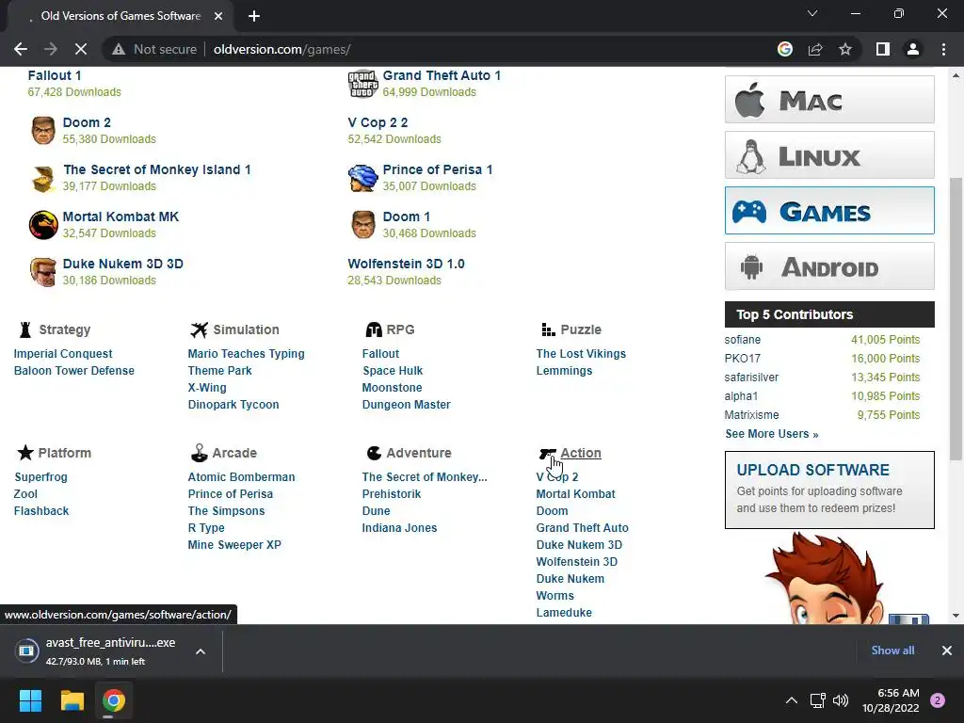Open the Android software section
The width and height of the screenshot is (964, 723).
(x=829, y=266)
